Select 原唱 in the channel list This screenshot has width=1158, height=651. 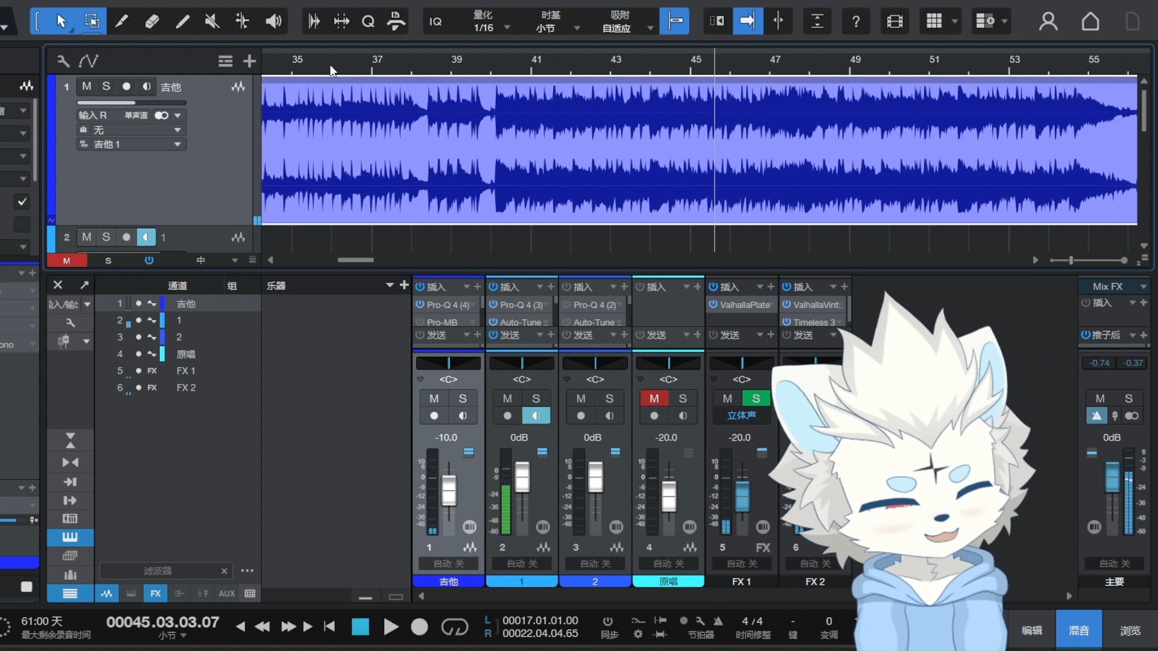coord(186,354)
